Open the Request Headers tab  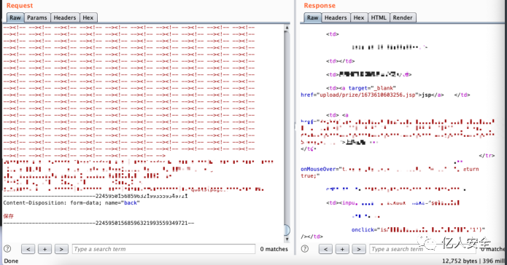65,17
